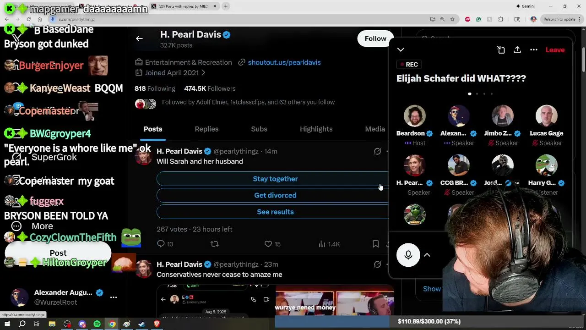Screen dimensions: 586x330
Task: Open Brave browser from the taskbar
Action: point(157,324)
